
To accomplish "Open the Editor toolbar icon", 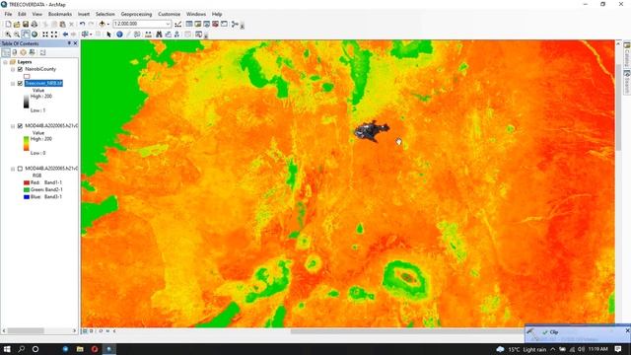I will point(177,24).
